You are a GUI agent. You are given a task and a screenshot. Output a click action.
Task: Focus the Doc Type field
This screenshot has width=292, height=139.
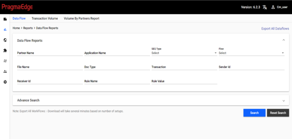pos(117,67)
